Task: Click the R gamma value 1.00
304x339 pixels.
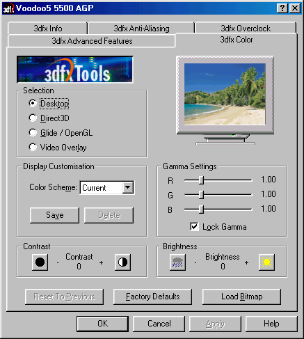Action: point(269,180)
